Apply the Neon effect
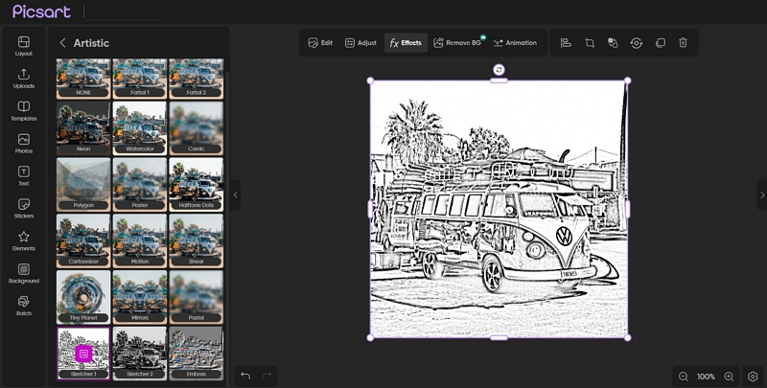Image resolution: width=767 pixels, height=388 pixels. pos(83,128)
